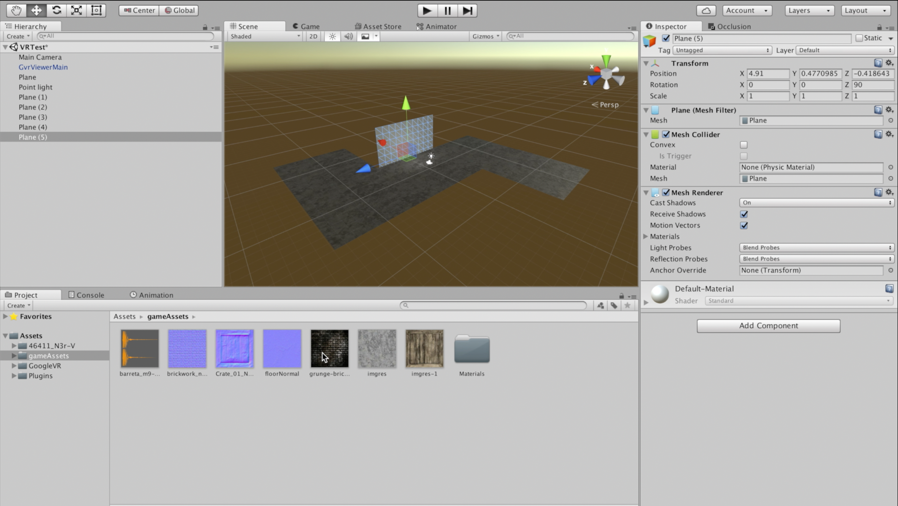The height and width of the screenshot is (506, 898).
Task: Open the Console tab
Action: pos(90,295)
